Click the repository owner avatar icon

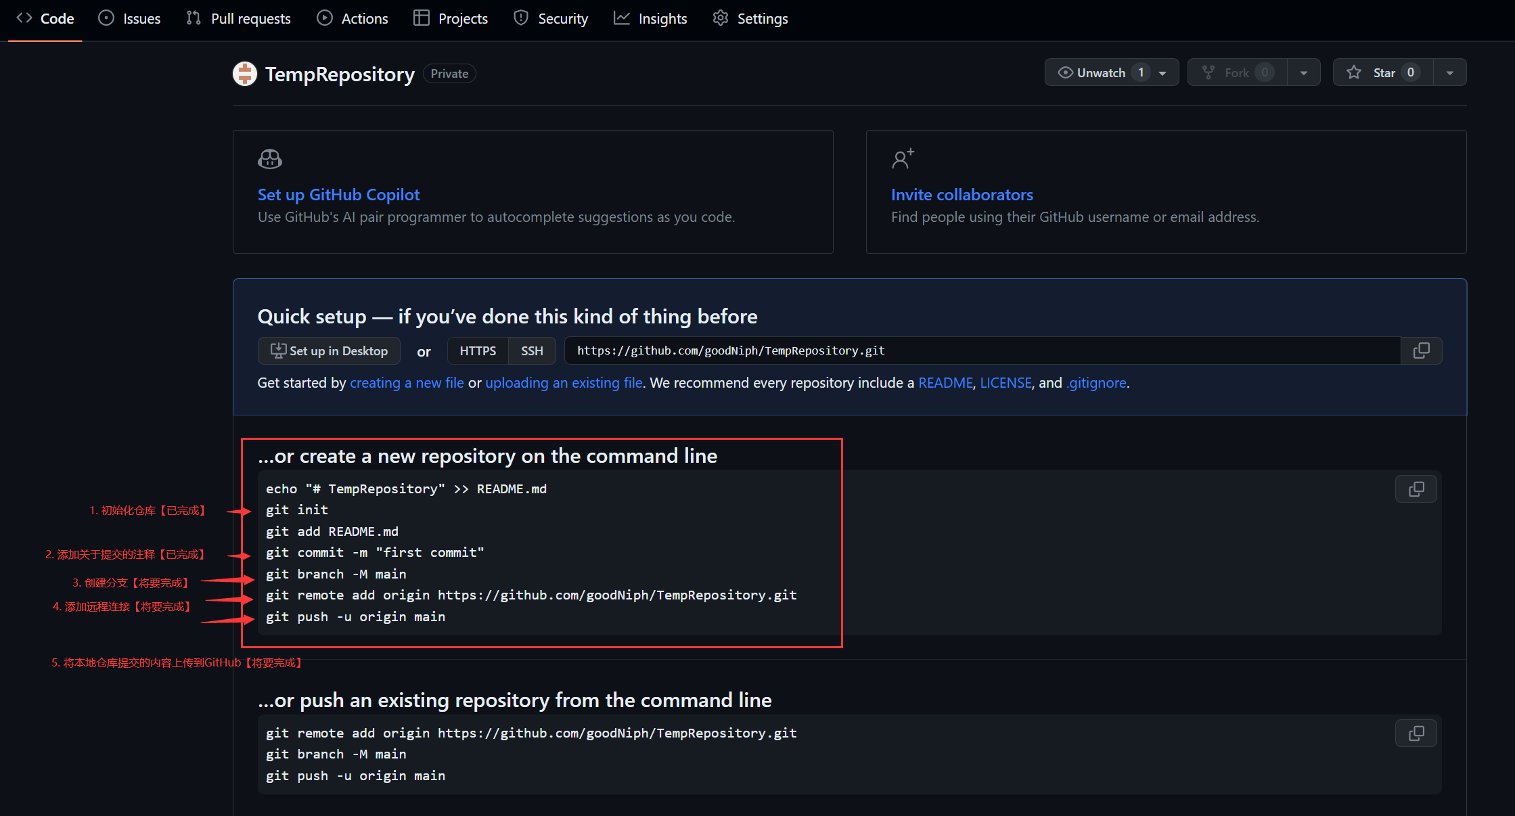click(x=245, y=74)
